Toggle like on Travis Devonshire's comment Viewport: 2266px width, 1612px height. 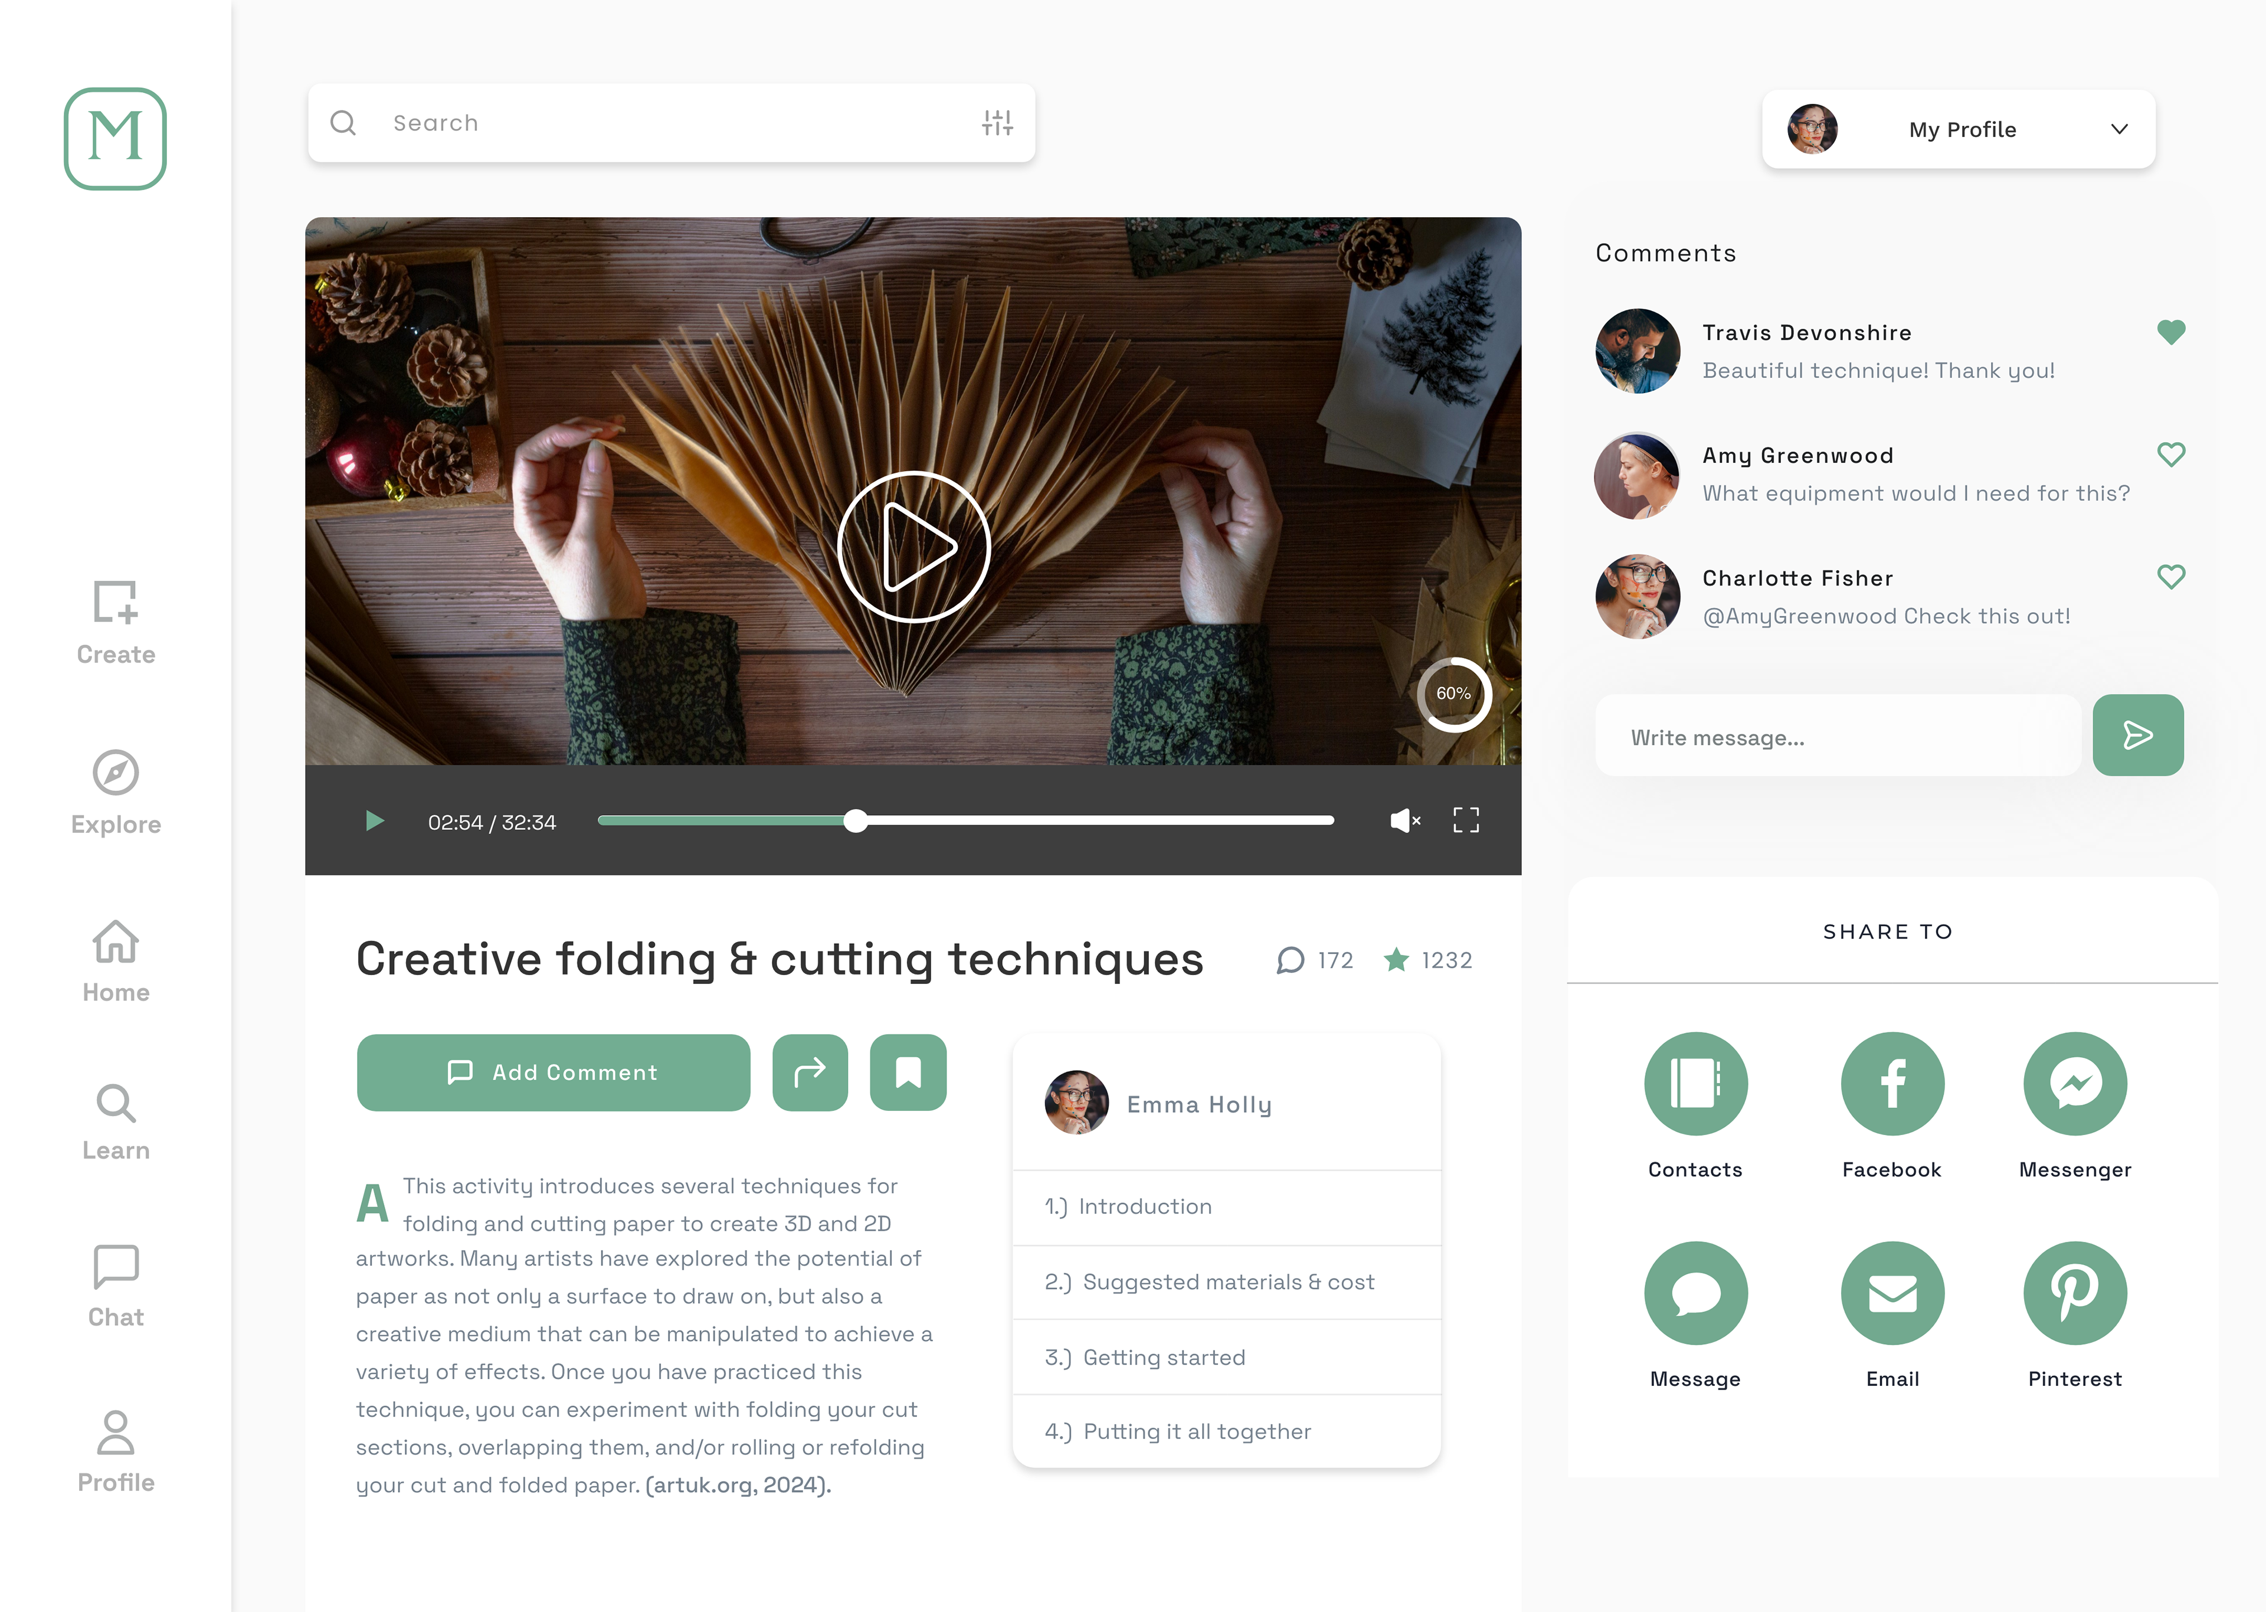[2171, 332]
